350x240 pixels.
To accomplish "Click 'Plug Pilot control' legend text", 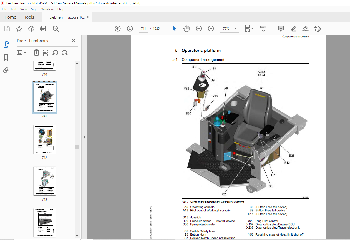I will coord(267,221).
